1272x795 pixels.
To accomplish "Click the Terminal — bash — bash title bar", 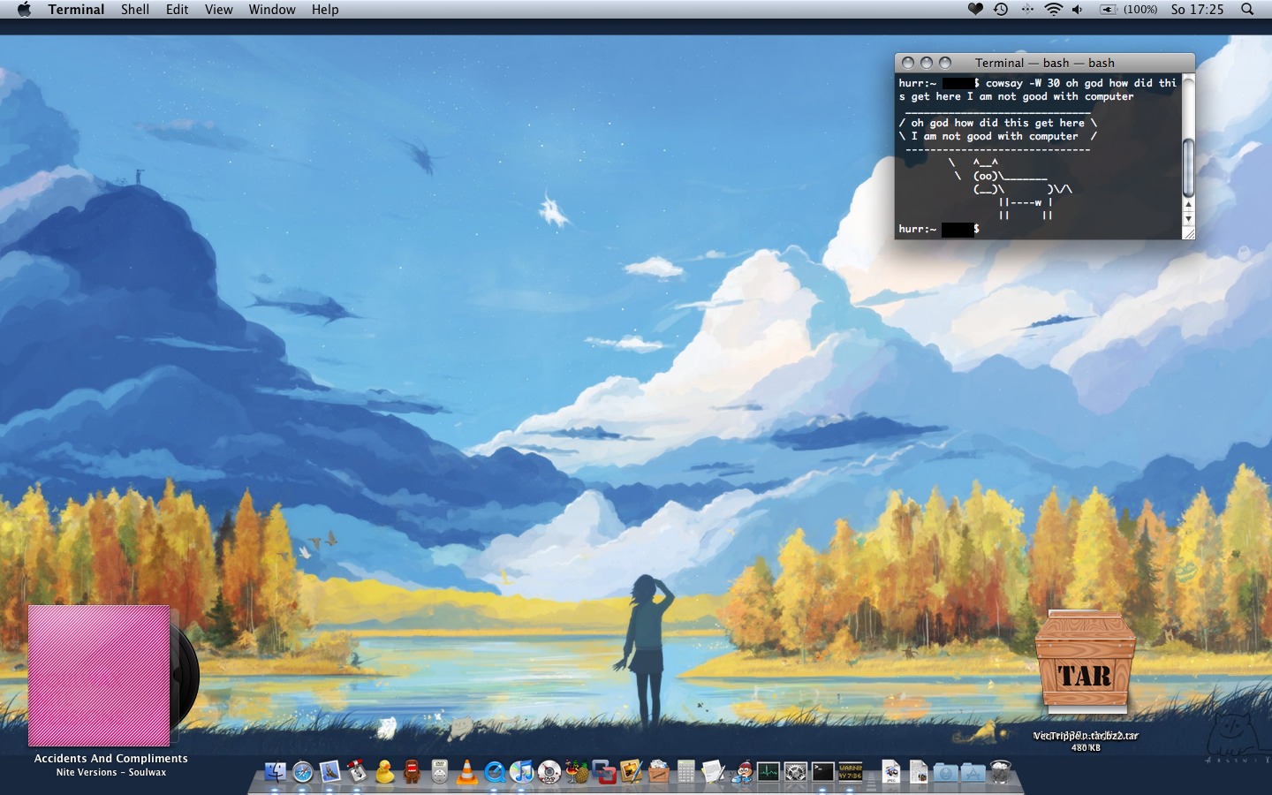I will tap(1044, 63).
